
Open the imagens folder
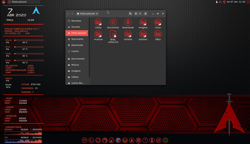pyautogui.click(x=143, y=24)
